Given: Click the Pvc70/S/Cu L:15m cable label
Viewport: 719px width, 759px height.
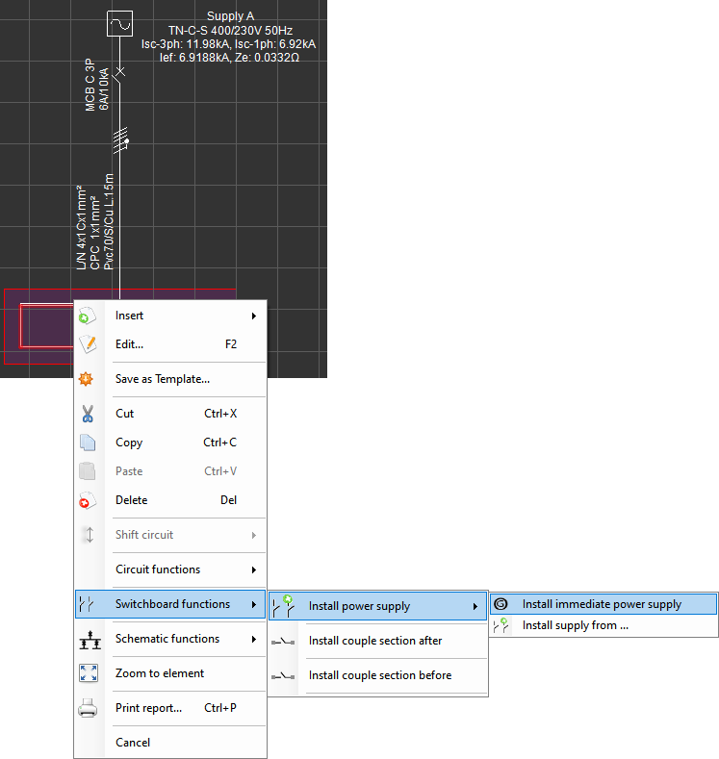Looking at the screenshot, I should pyautogui.click(x=110, y=221).
